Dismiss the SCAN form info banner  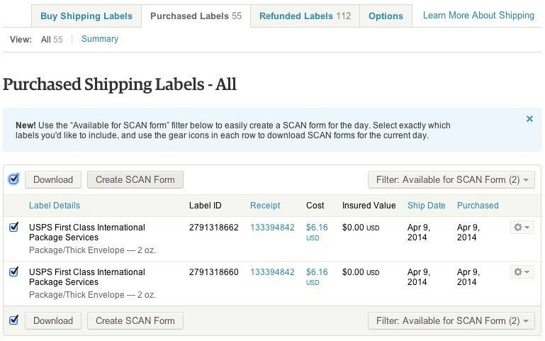tap(529, 119)
